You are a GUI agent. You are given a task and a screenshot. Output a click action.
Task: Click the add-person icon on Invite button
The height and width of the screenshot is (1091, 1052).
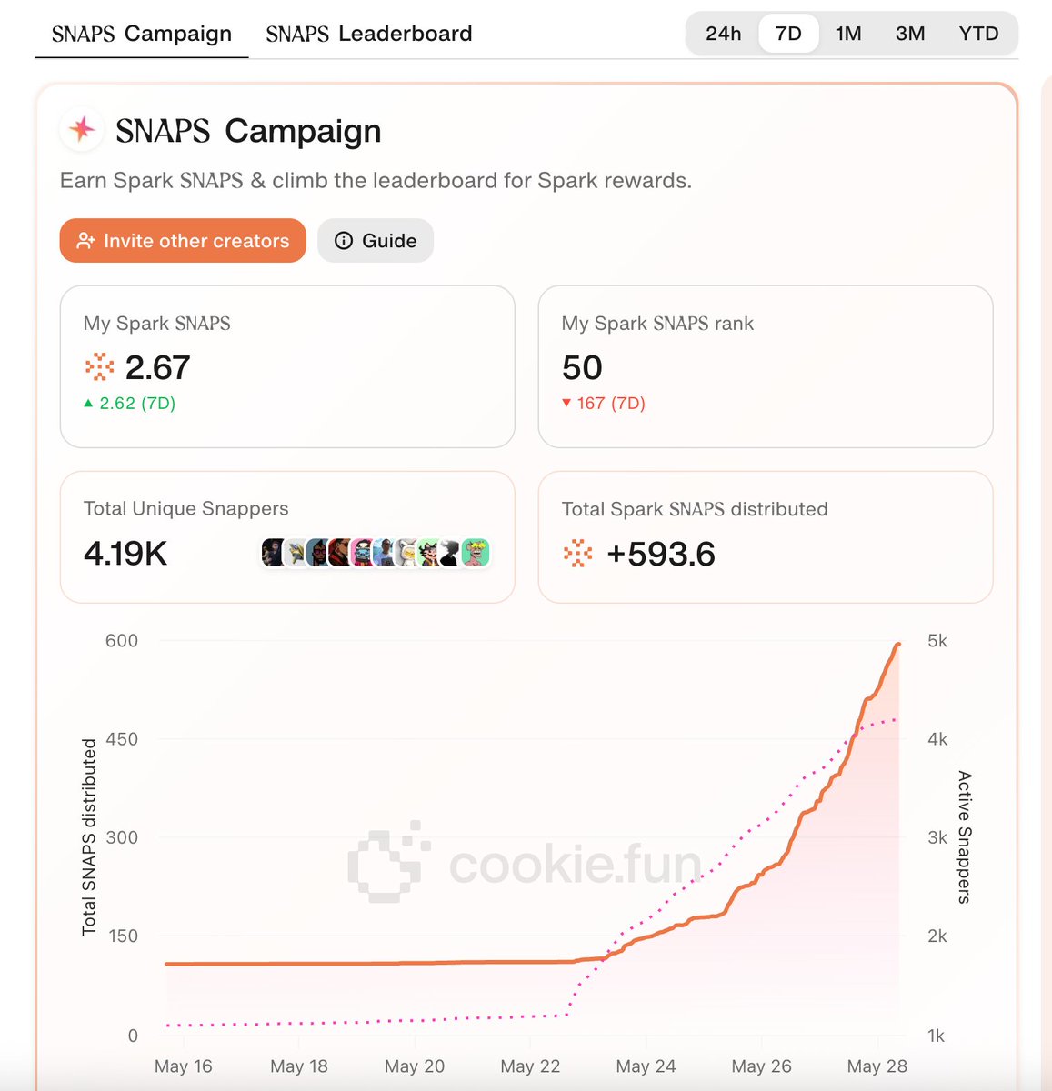tap(85, 241)
